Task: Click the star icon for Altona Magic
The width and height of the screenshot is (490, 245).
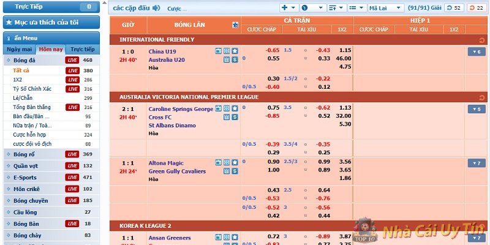Action: pos(235,163)
